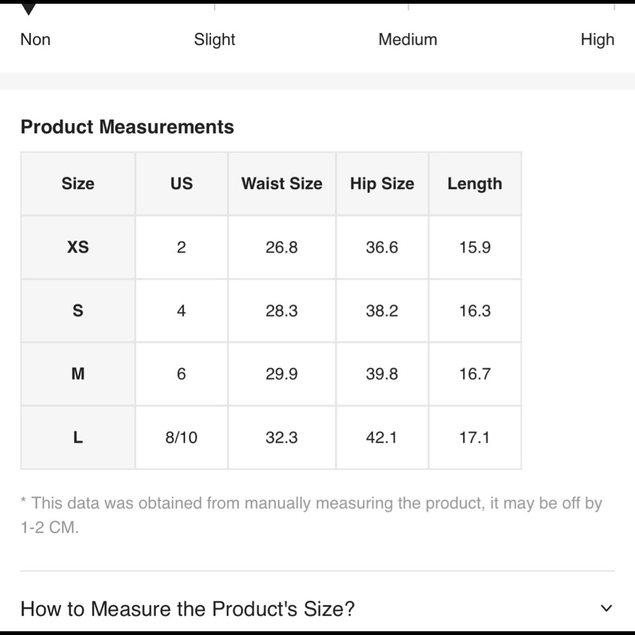Select the M size row label

[77, 374]
